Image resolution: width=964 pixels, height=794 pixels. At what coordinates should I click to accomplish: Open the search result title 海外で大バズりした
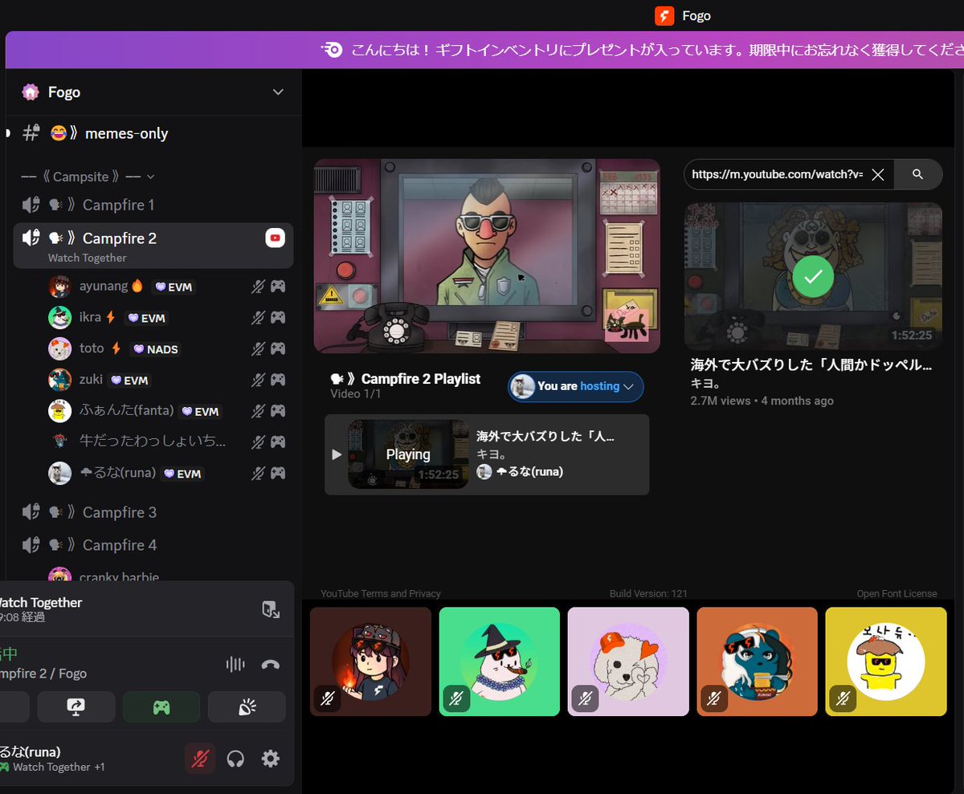[x=811, y=365]
